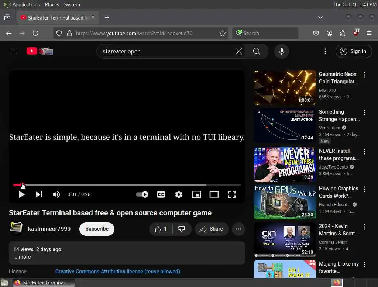Open Firefox application hamburger menu
This screenshot has width=378, height=287.
369,33
